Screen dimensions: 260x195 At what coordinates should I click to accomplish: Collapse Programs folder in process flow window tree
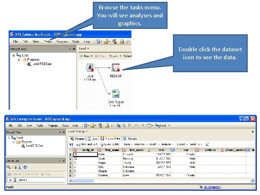pyautogui.click(x=19, y=60)
